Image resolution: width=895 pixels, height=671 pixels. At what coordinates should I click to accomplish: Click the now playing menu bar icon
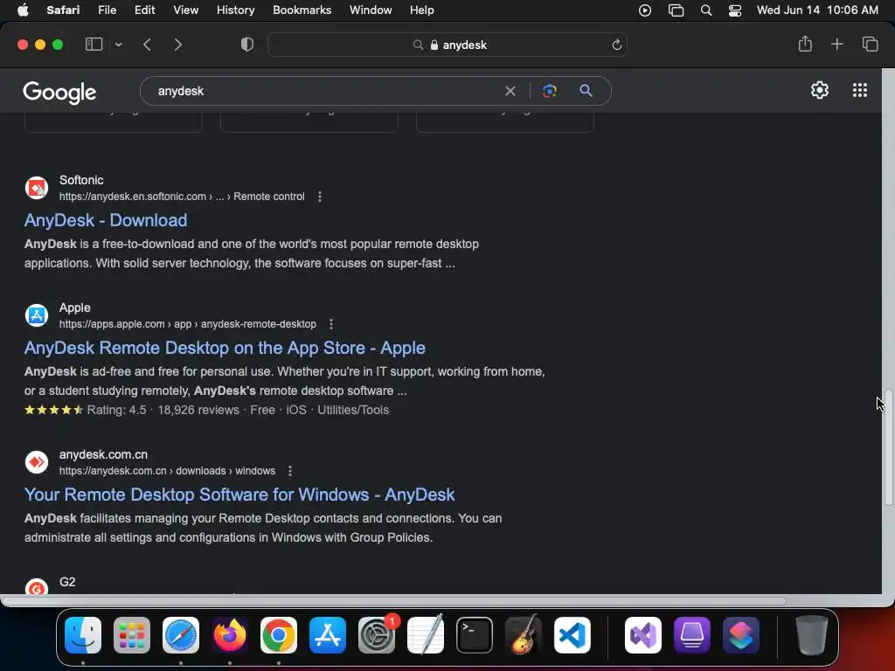pyautogui.click(x=645, y=10)
